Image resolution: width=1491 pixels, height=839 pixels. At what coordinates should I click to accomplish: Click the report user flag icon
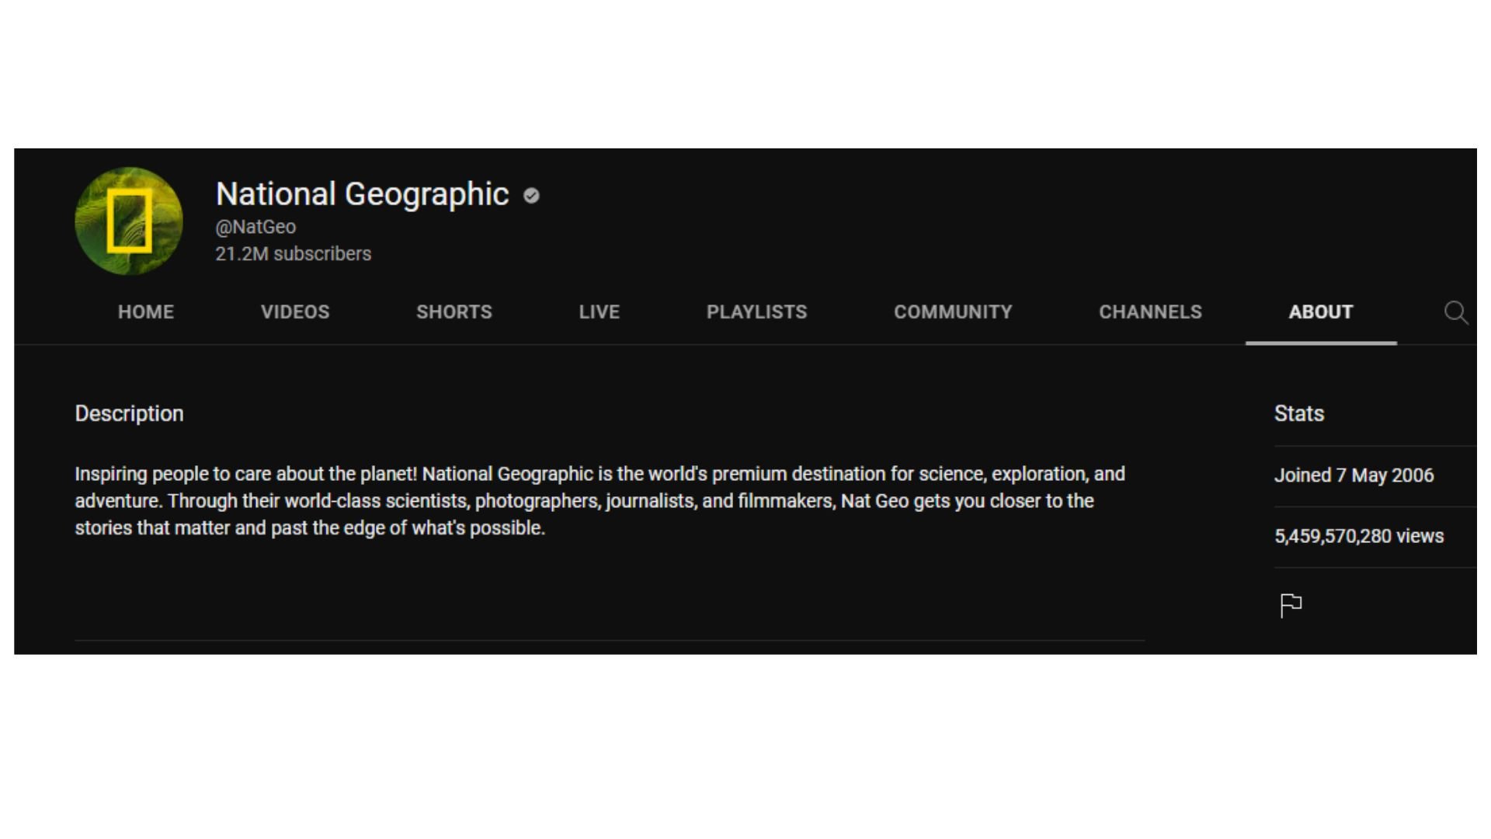(x=1291, y=604)
